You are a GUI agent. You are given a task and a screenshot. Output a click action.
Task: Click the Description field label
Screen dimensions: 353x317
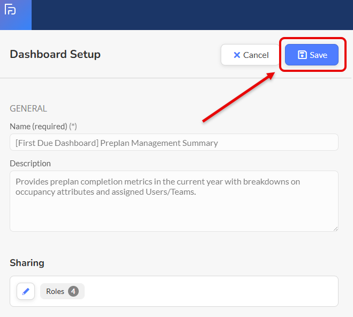(x=30, y=164)
